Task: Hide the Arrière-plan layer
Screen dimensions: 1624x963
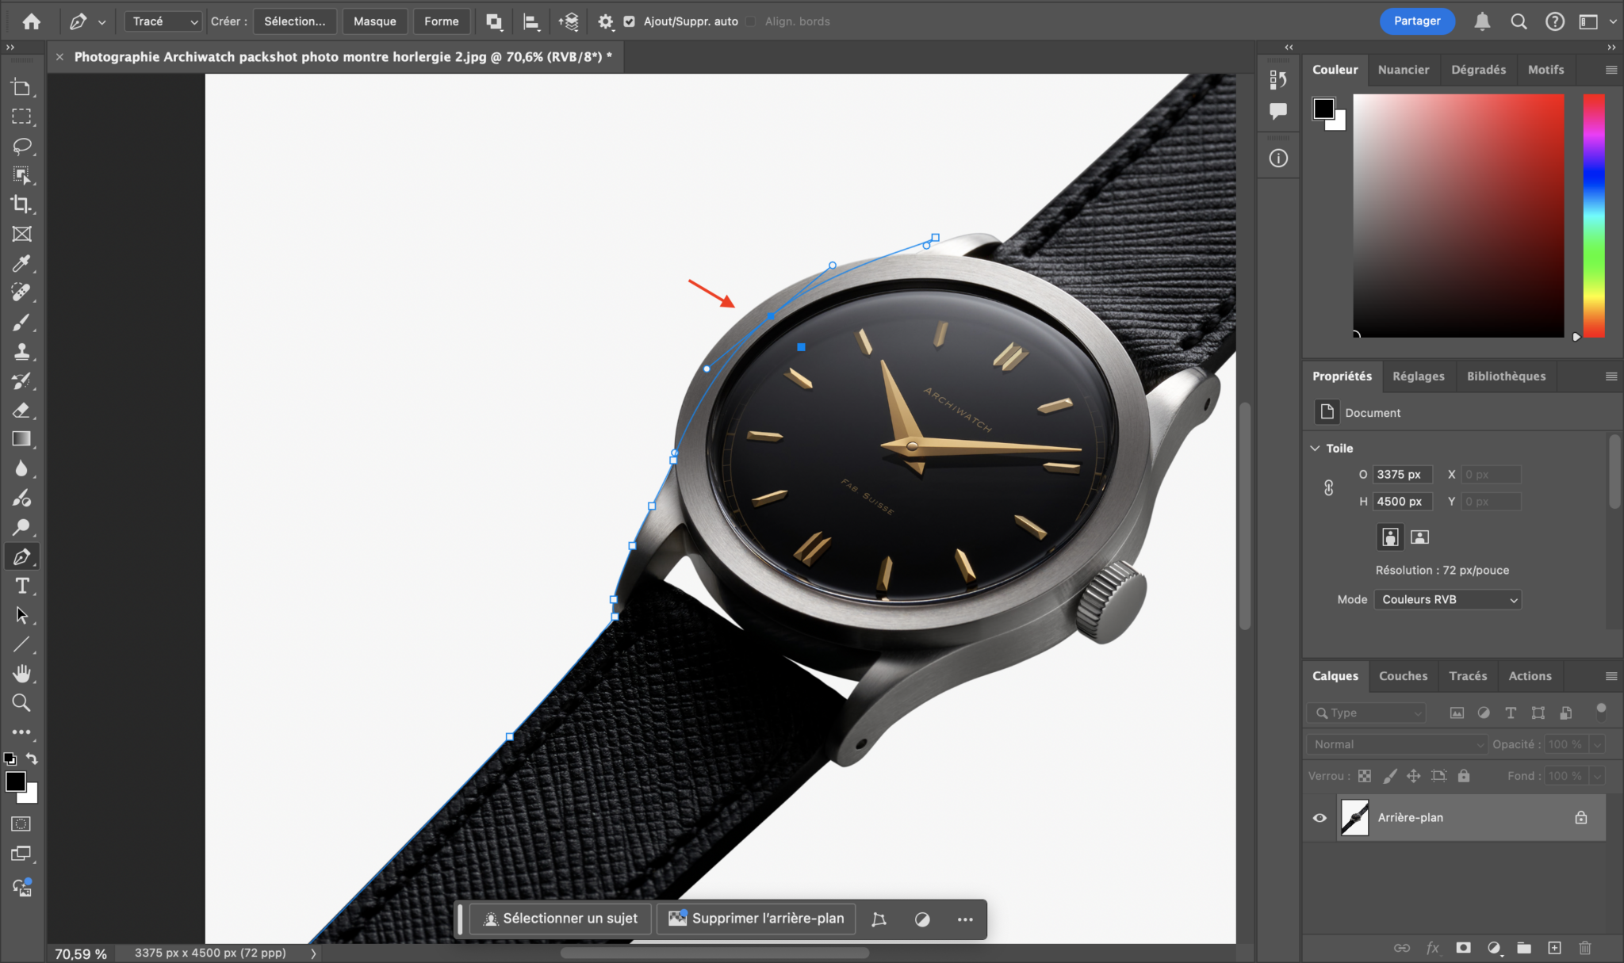Action: tap(1319, 817)
